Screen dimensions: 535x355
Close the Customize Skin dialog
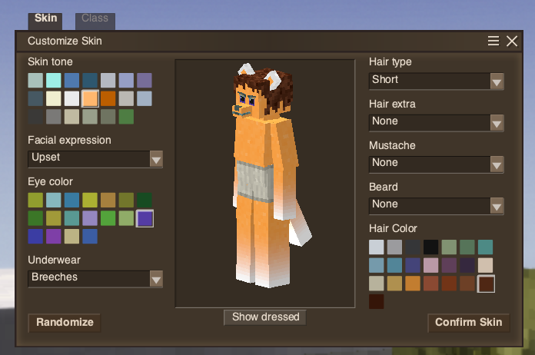[512, 41]
